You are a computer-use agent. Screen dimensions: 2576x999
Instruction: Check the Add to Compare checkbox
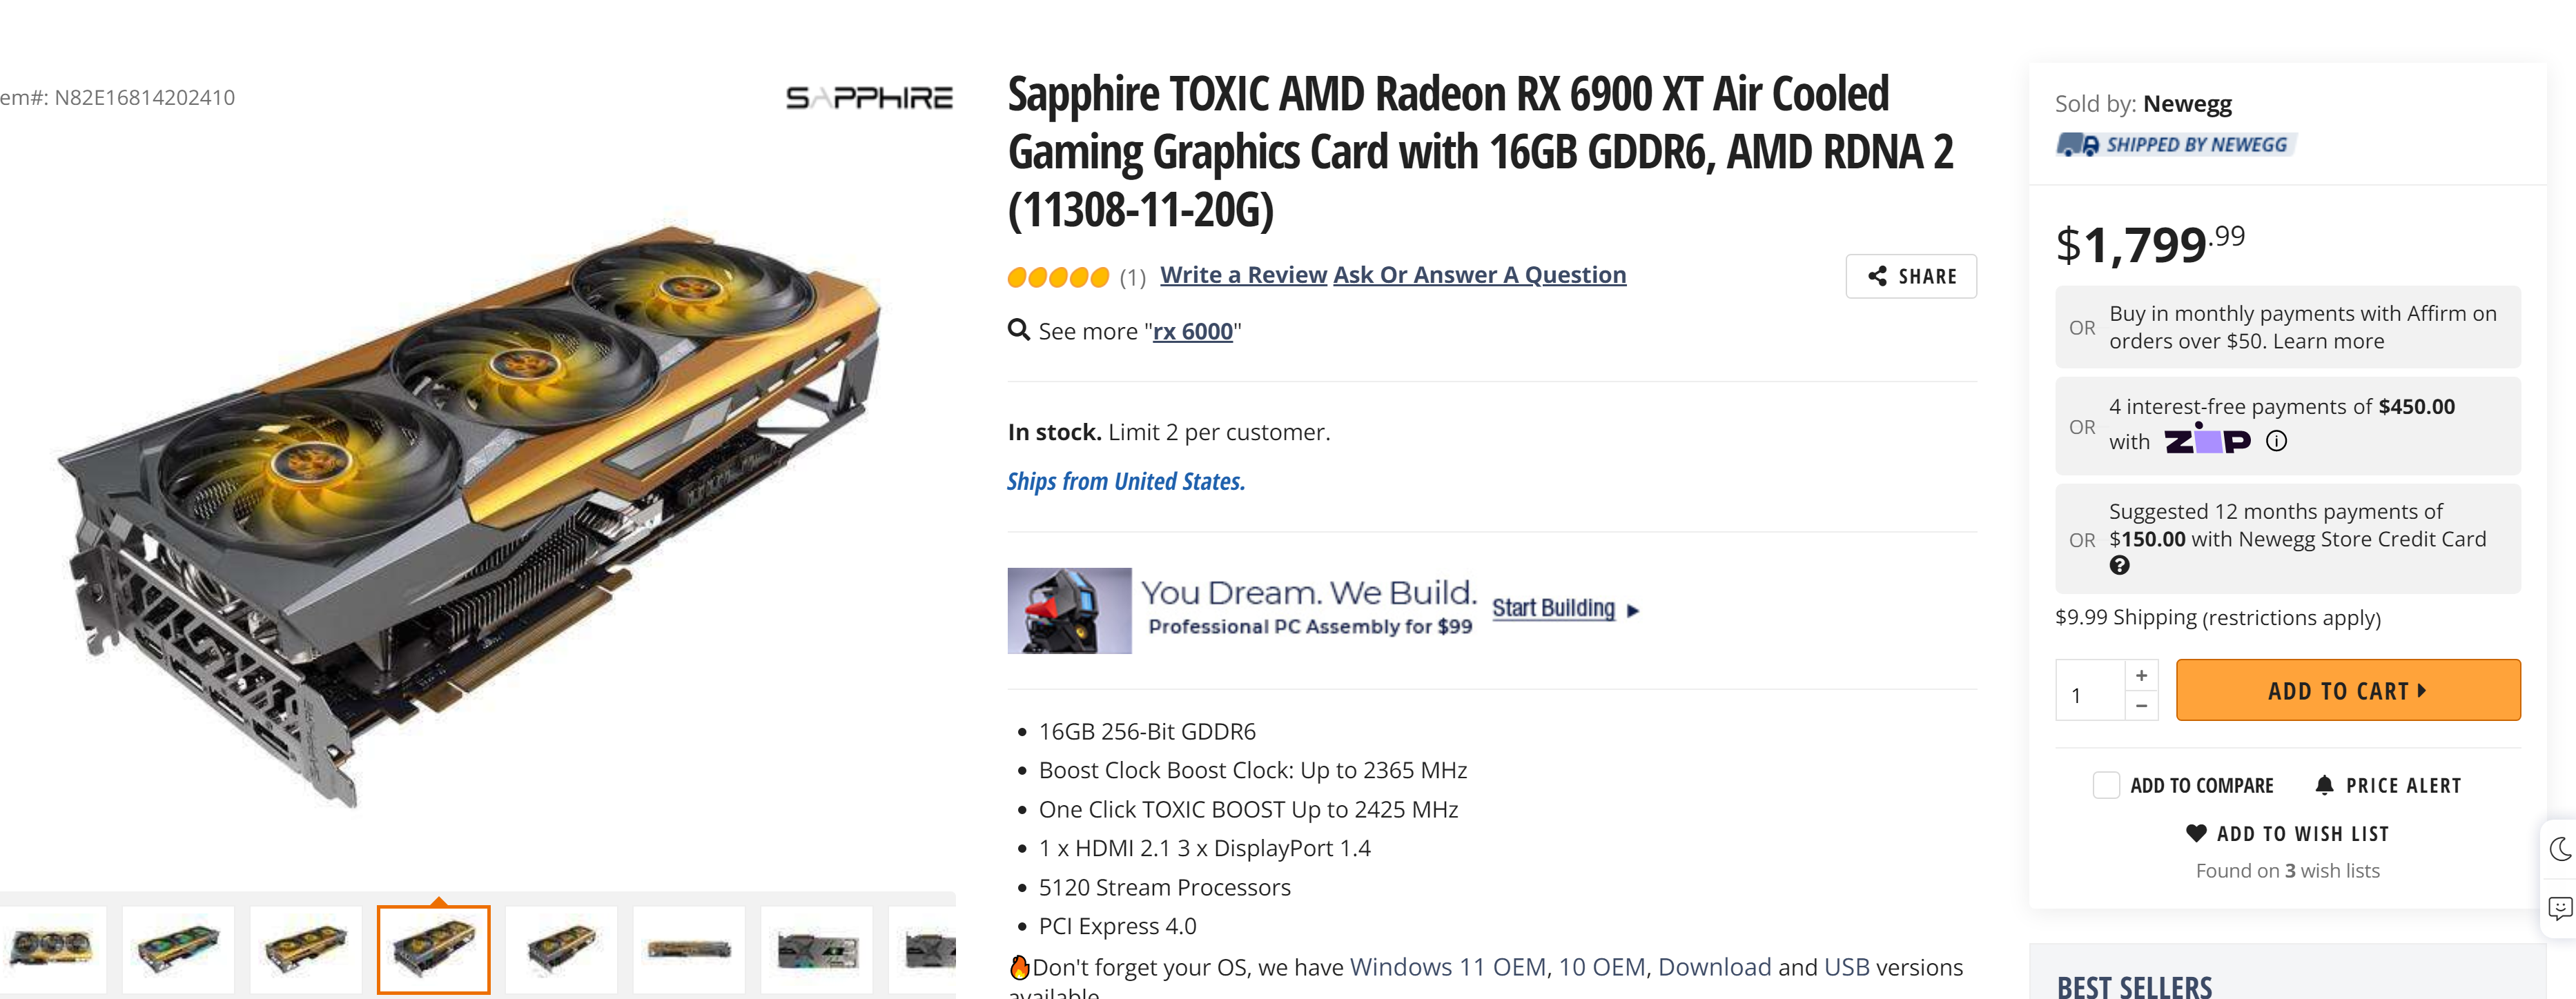[x=2106, y=786]
